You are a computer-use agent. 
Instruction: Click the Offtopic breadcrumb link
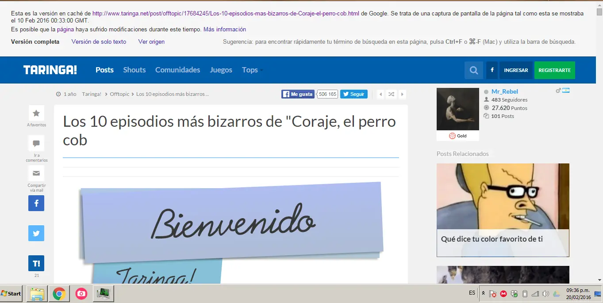click(x=119, y=94)
